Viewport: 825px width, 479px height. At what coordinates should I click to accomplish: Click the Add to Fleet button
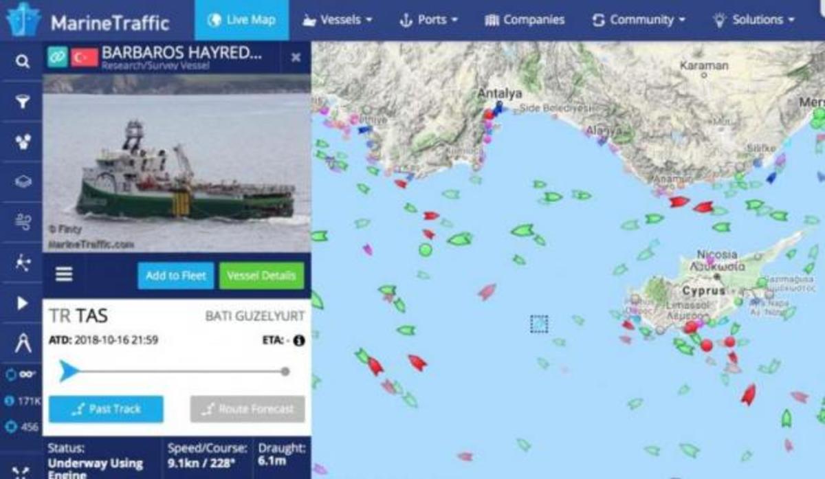click(176, 276)
